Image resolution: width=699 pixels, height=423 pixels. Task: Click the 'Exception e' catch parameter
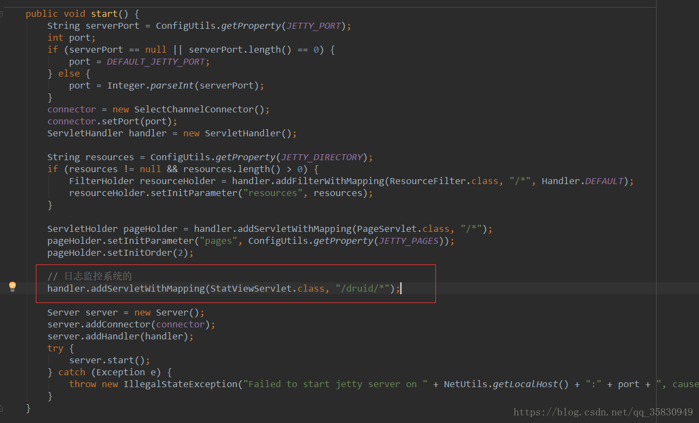(126, 372)
